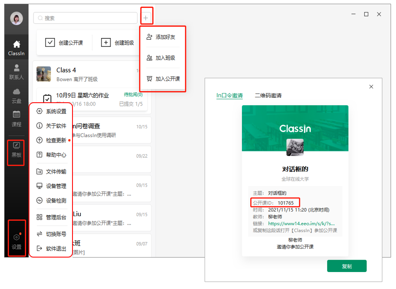396x289 pixels.
Task: Click the 添加好友 person-plus icon
Action: 149,37
